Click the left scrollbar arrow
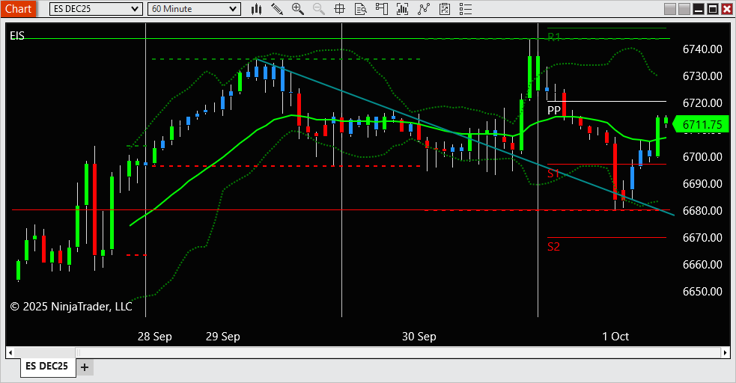Screen dimensions: 736x383 10,352
